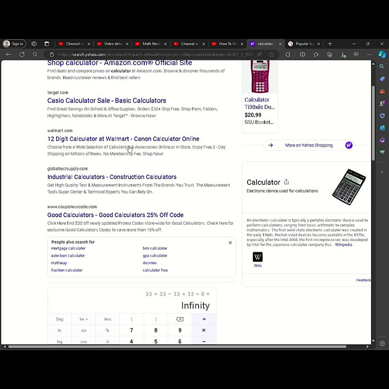Screen dimensions: 389x389
Task: Open Casio Calculator Sale result
Action: [x=106, y=100]
